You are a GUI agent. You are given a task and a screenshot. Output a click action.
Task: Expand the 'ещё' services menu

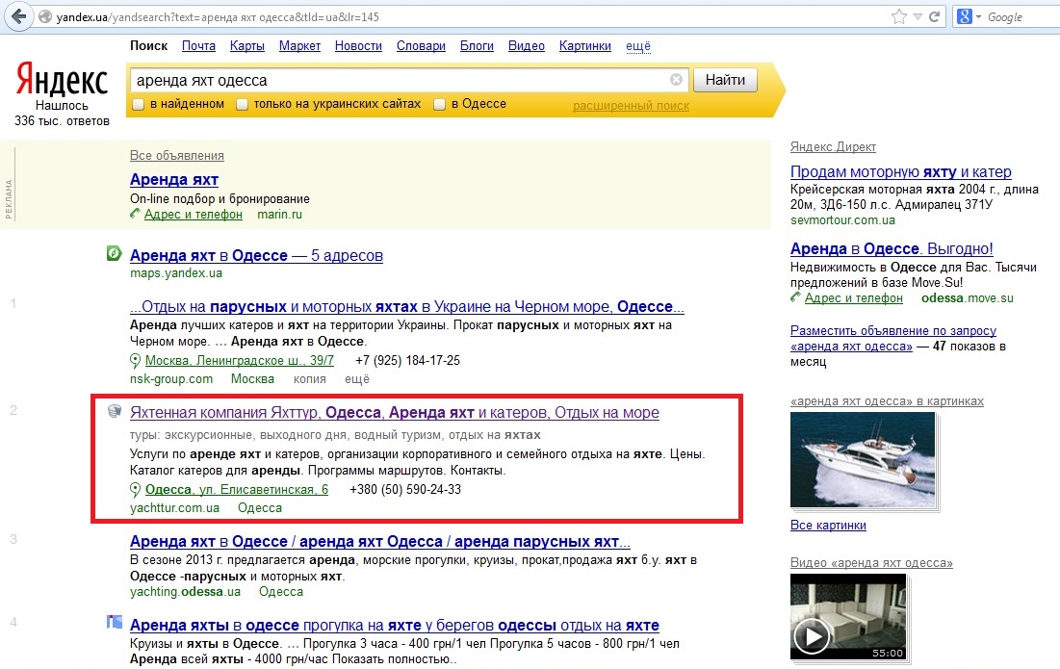(638, 46)
